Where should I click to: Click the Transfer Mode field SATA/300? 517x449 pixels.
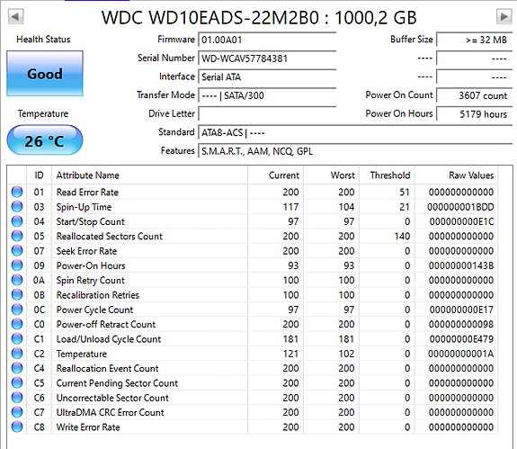click(267, 95)
